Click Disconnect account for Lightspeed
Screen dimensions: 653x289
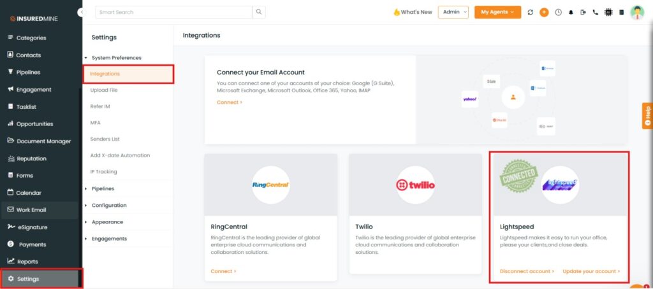point(527,271)
